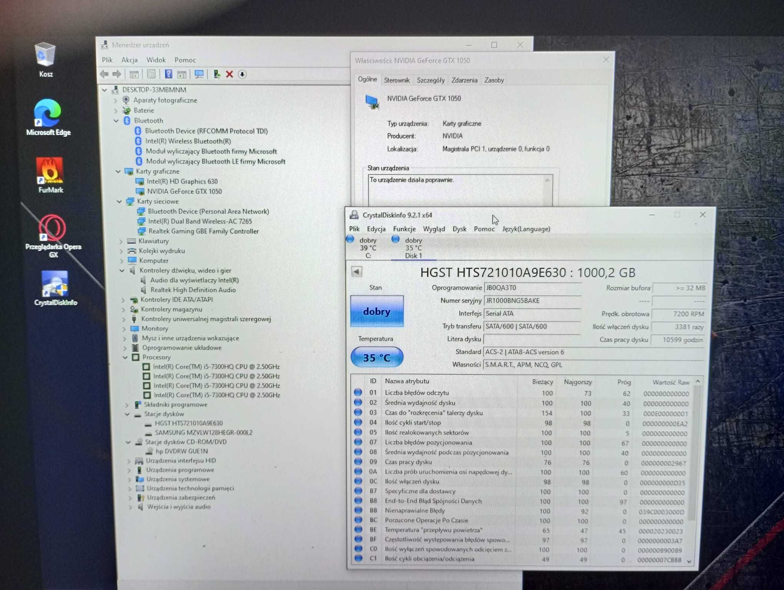Expand the Klawiatury category
This screenshot has height=590, width=784.
121,241
